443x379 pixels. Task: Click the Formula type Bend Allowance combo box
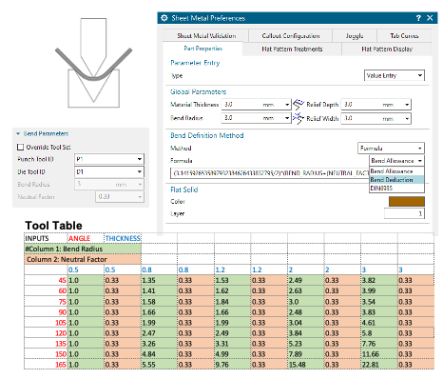click(x=396, y=161)
